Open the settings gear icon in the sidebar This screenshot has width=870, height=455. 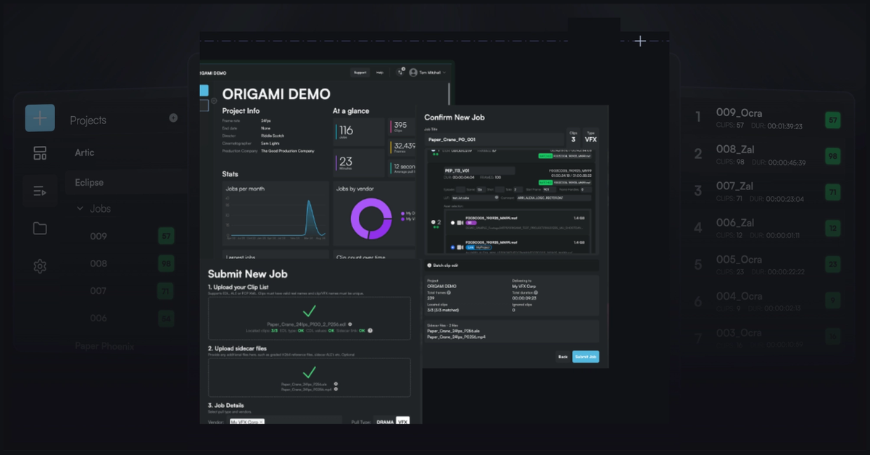40,266
